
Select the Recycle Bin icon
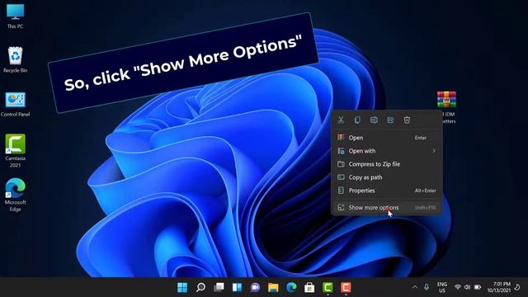pyautogui.click(x=15, y=59)
